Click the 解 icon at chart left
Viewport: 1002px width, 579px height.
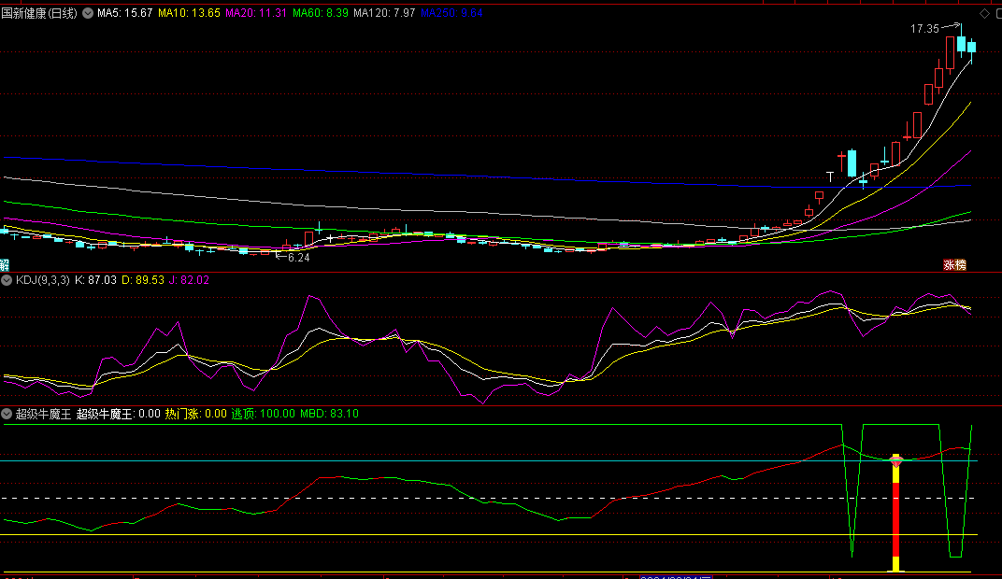pyautogui.click(x=5, y=265)
